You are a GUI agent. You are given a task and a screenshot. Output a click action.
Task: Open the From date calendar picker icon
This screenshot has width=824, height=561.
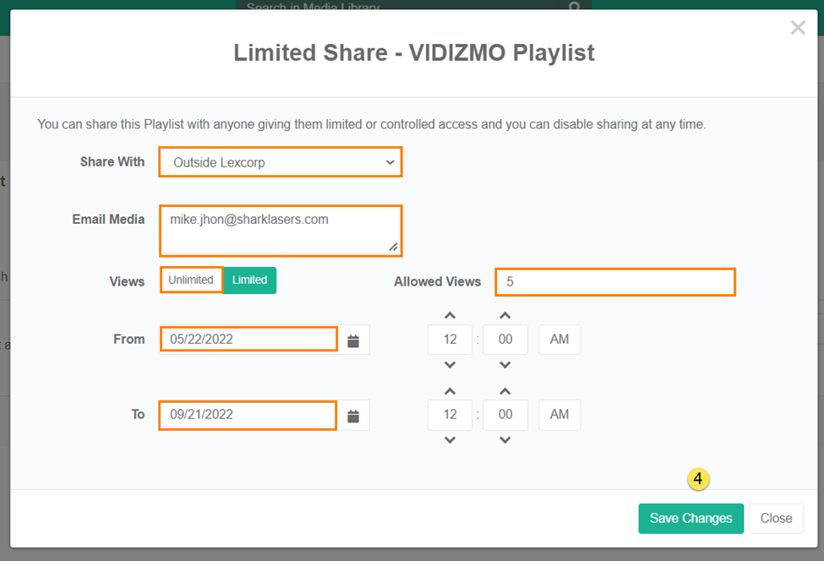pos(353,340)
